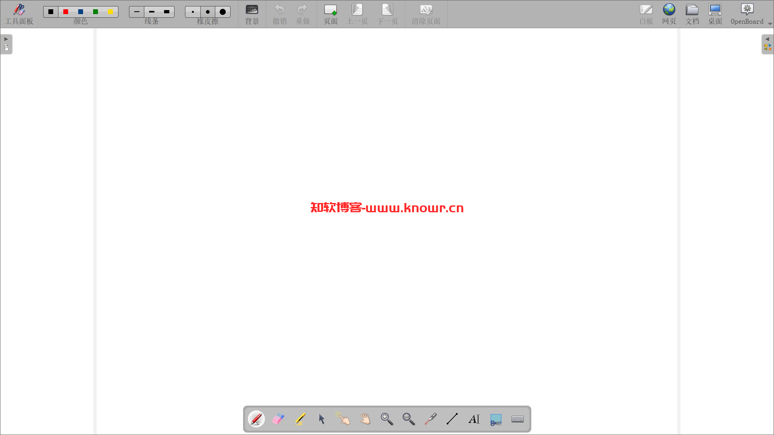The image size is (774, 435).
Task: Choose the thick line width
Action: [x=166, y=12]
